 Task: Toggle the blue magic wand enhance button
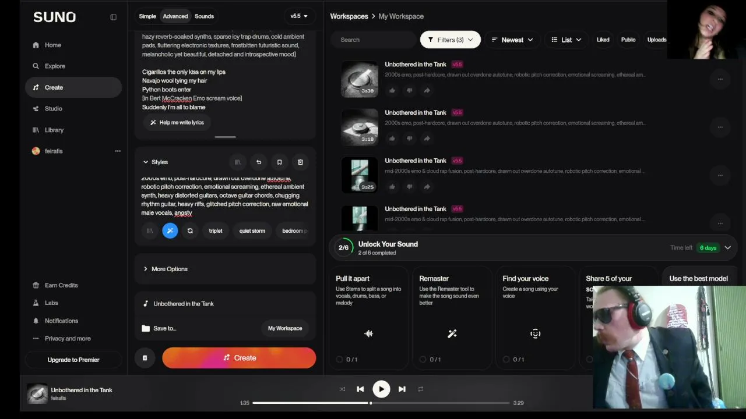[170, 231]
